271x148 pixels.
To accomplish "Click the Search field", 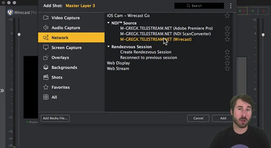I will (199, 6).
